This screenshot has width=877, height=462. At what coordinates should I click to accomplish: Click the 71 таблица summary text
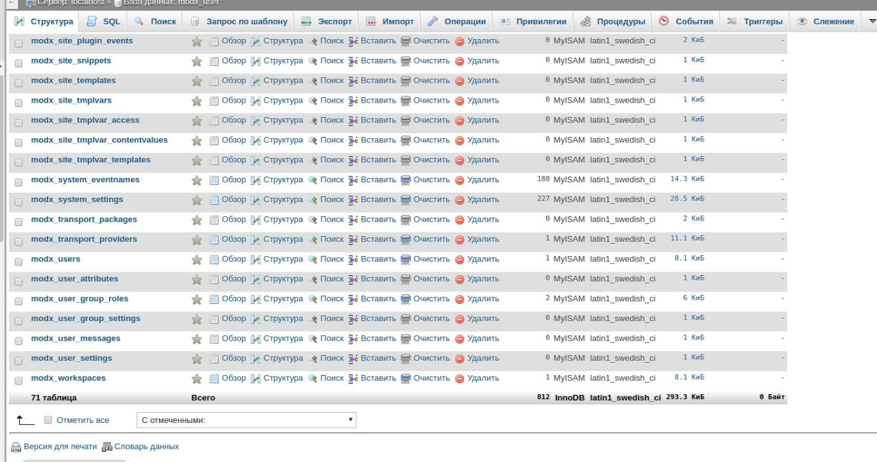pos(54,398)
